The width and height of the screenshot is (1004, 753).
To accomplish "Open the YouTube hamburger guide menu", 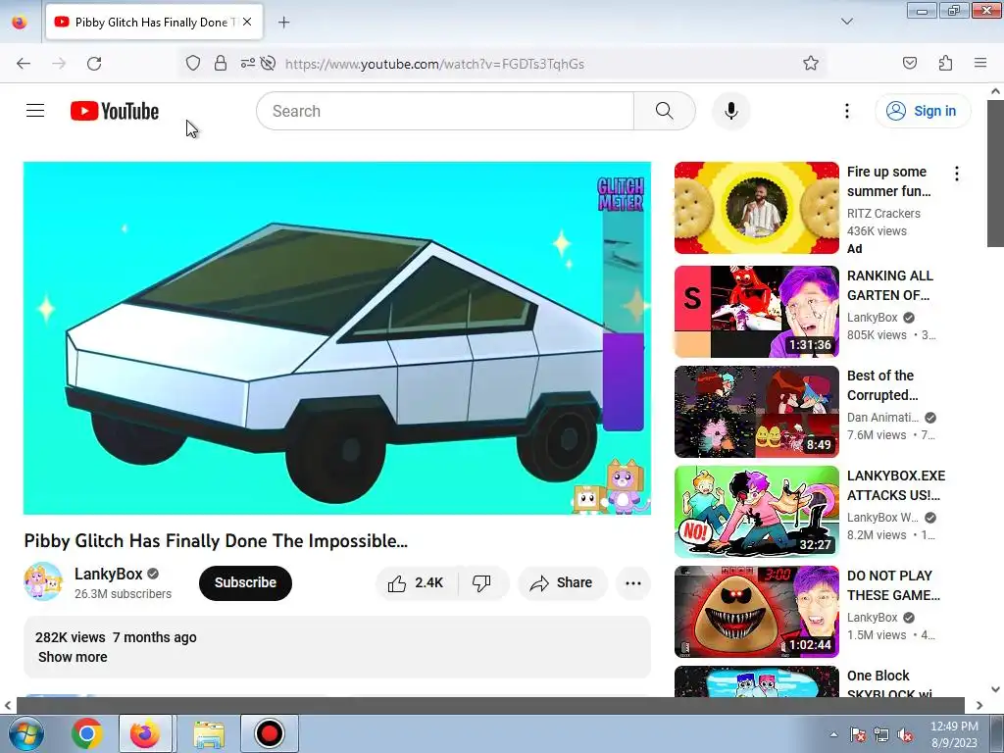I will point(35,111).
